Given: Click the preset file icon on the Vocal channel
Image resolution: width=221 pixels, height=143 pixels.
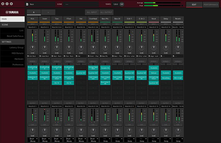Looking at the screenshot, I should pos(149,56).
